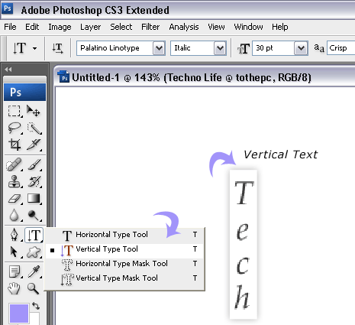Choose Horizontal Type Mask Tool from flyout
Image resolution: width=355 pixels, height=325 pixels.
click(124, 264)
